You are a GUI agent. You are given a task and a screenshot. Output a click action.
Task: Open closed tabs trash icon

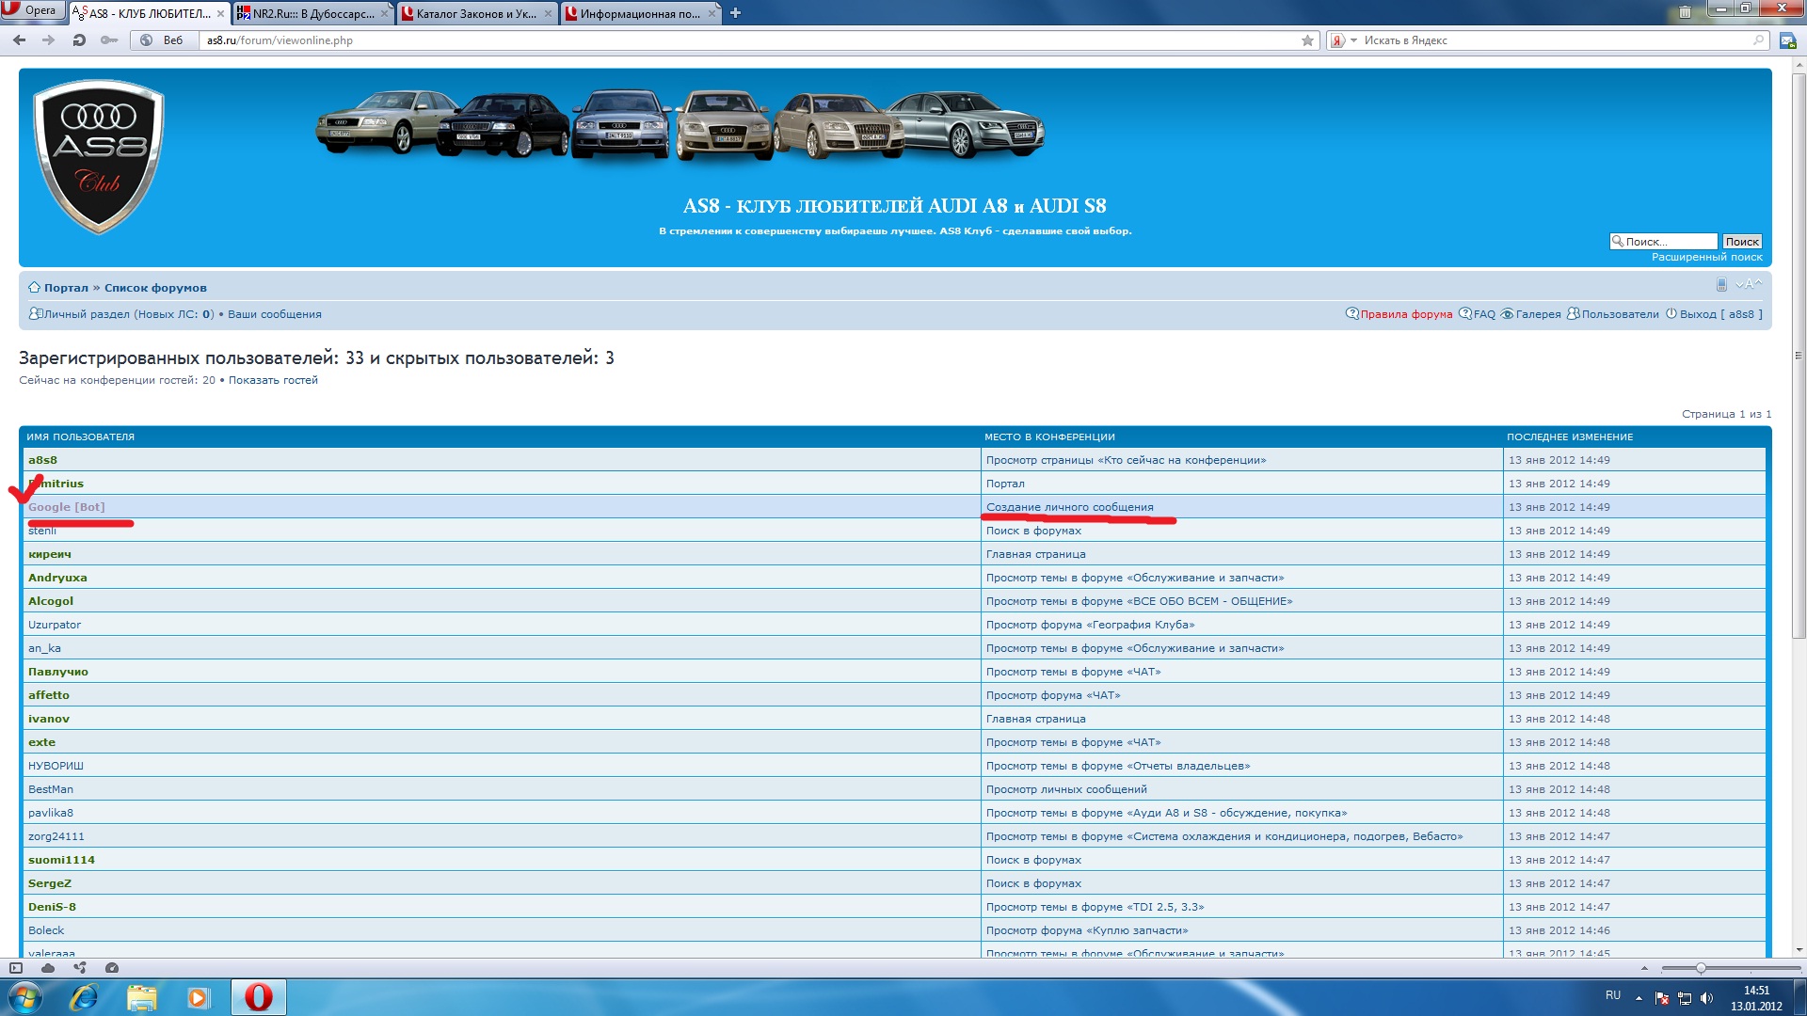click(1685, 12)
